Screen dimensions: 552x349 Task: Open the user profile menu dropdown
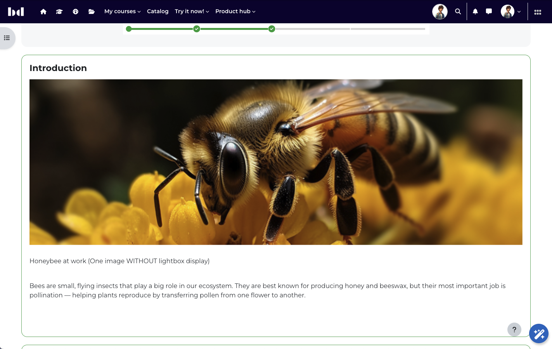pyautogui.click(x=511, y=12)
